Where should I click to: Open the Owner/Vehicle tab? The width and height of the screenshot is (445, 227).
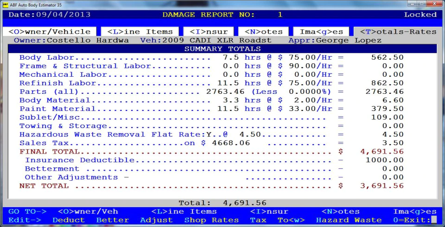tap(50, 31)
